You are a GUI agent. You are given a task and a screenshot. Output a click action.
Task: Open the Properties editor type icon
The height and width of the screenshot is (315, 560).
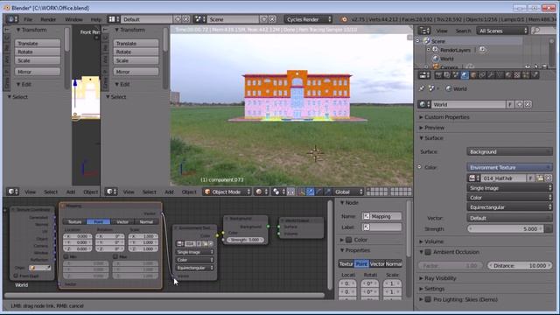pos(424,75)
